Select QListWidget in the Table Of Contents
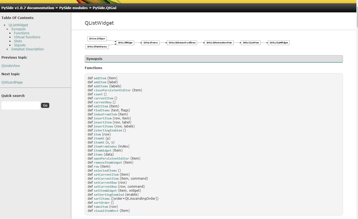Viewport: 358px width, 219px height. pyautogui.click(x=18, y=25)
